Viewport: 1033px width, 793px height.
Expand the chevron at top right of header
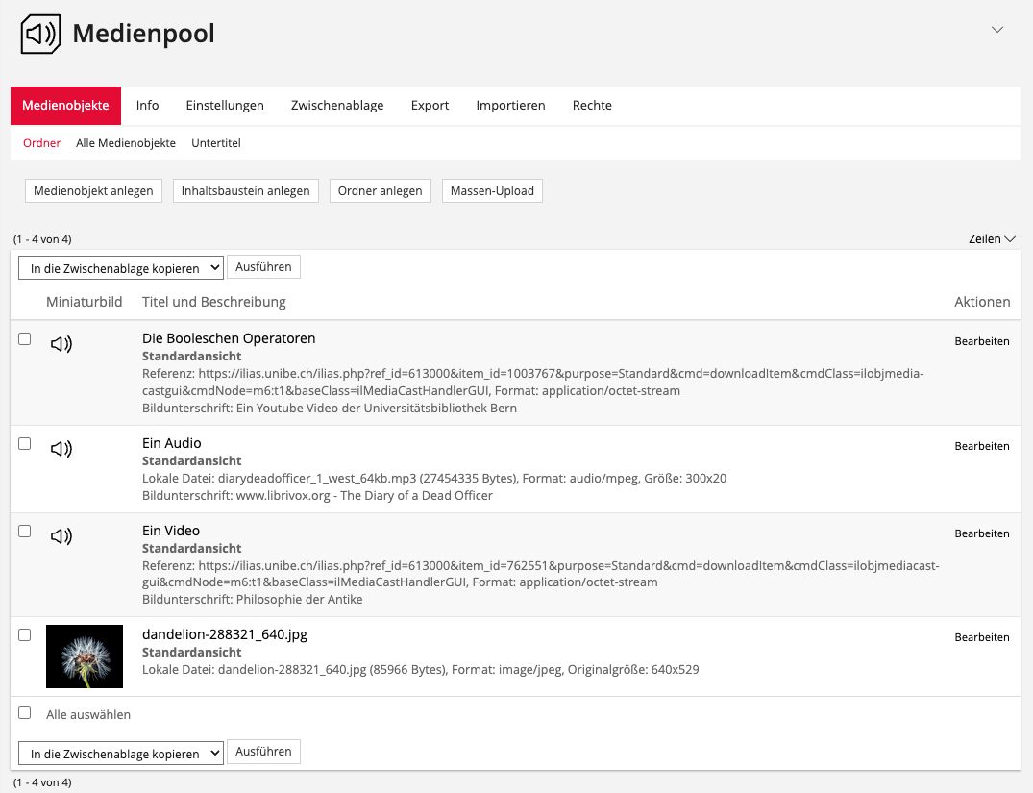pyautogui.click(x=997, y=30)
